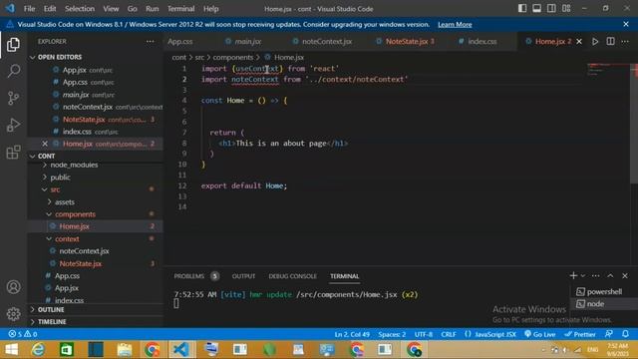Open the Debug Console panel tab
Screen dimensions: 638x359
292,276
